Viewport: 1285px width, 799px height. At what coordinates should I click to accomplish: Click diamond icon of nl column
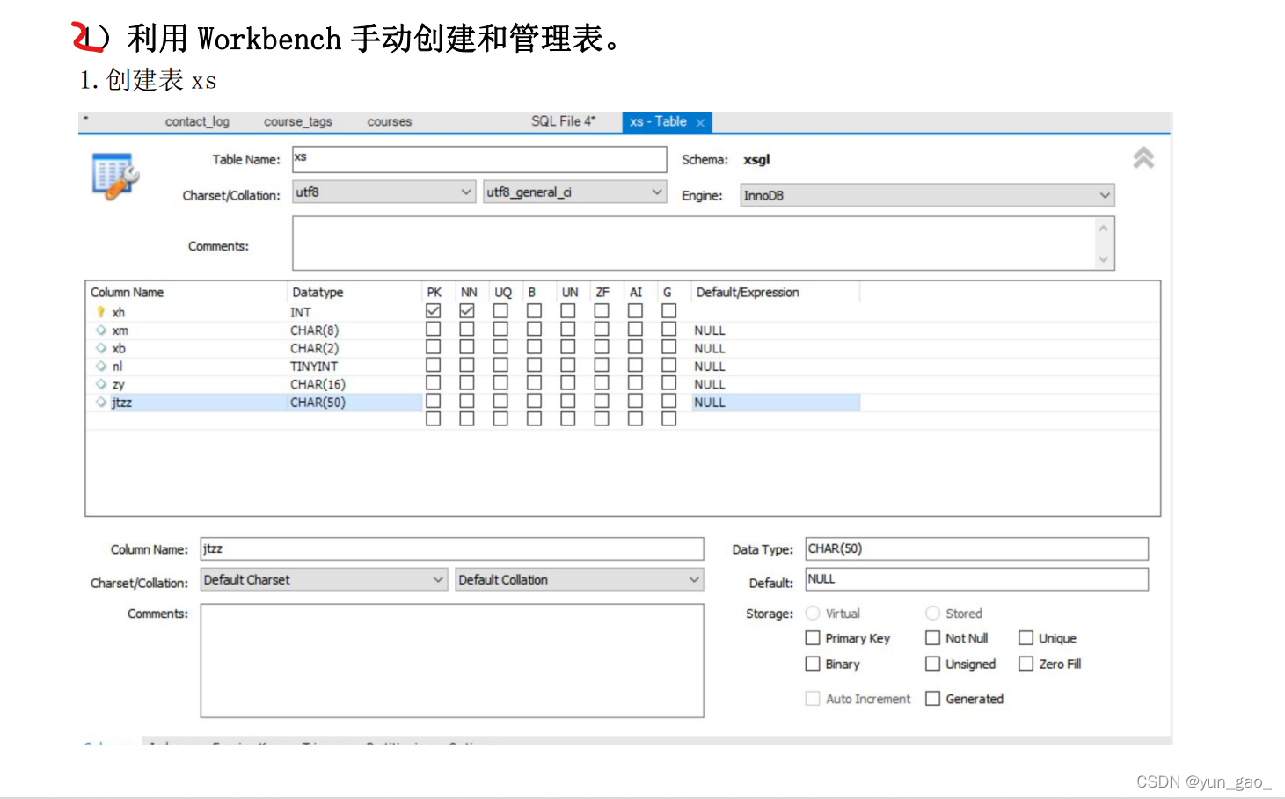[x=101, y=366]
